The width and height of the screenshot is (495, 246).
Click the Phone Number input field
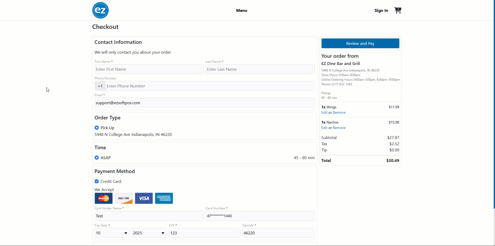click(210, 86)
